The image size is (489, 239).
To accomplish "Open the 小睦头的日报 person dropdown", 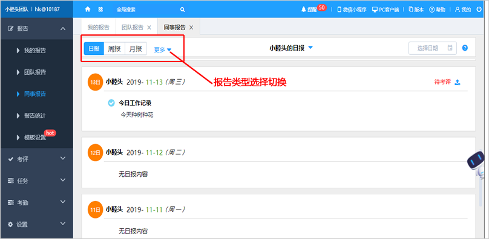I will click(x=291, y=48).
